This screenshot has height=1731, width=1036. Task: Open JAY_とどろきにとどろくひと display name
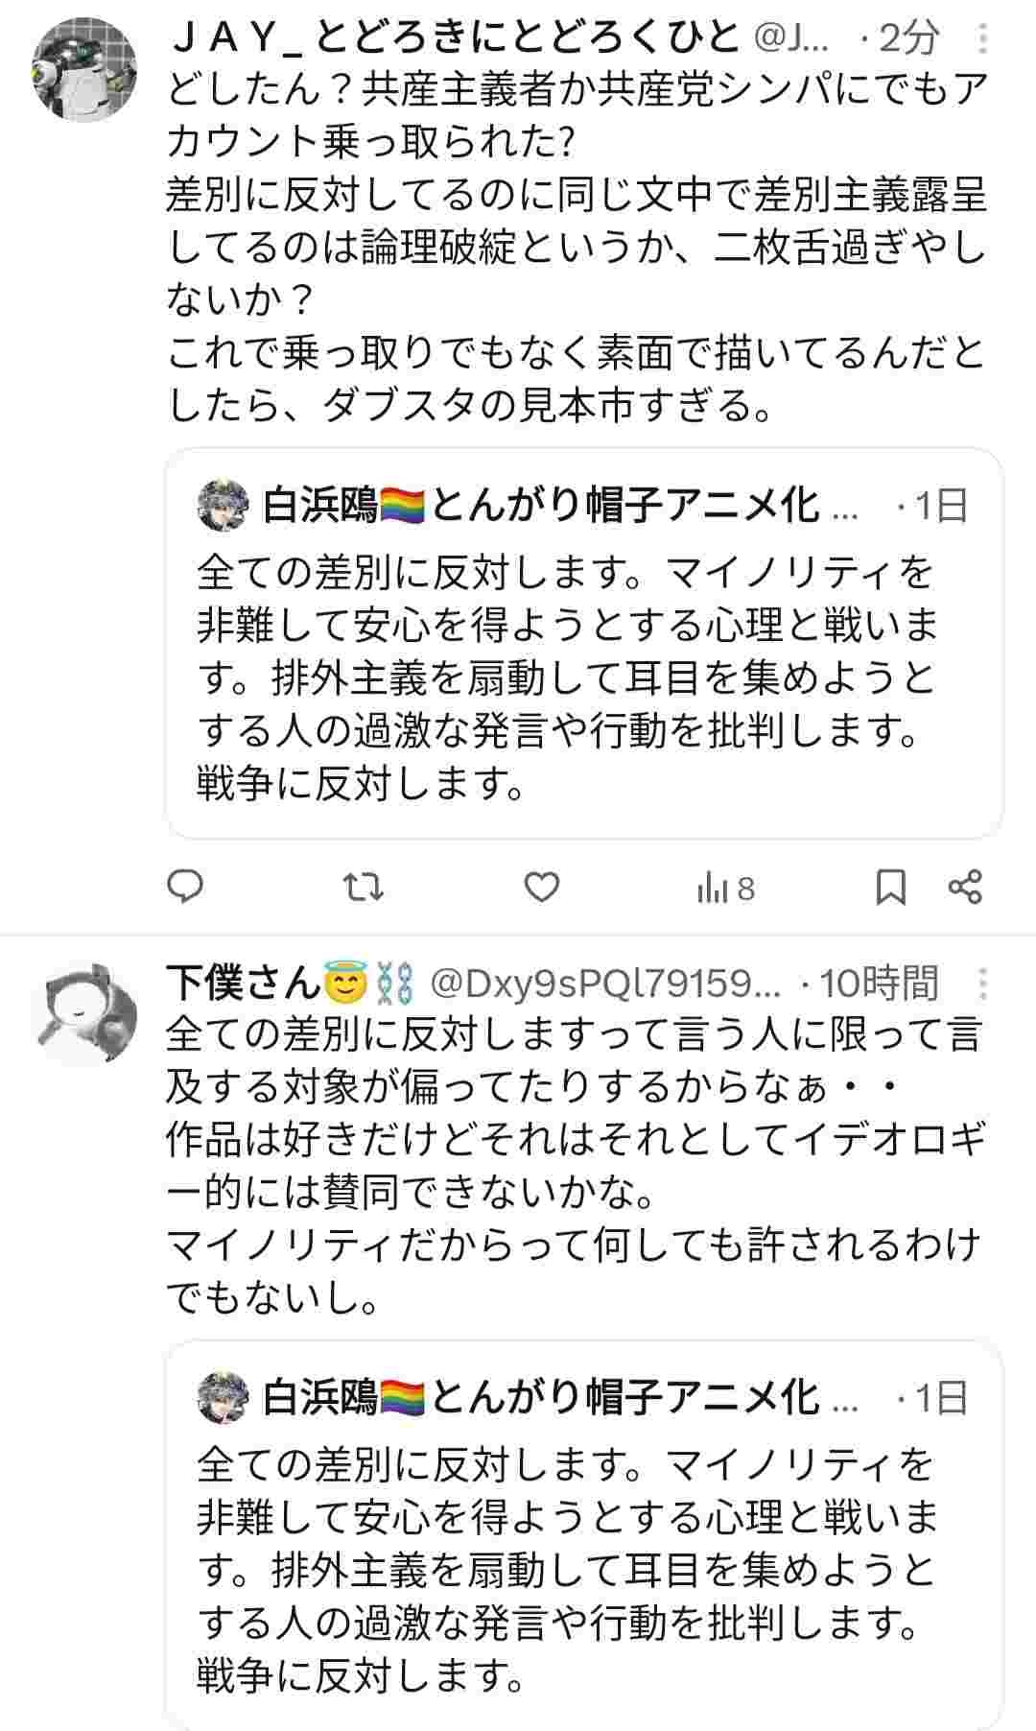coord(456,38)
